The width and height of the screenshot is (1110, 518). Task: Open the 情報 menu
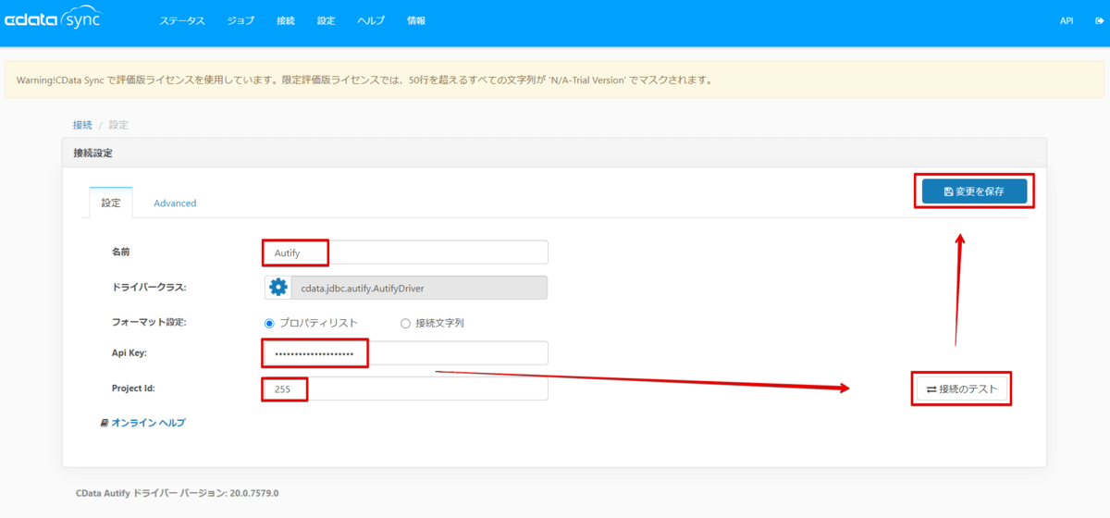coord(416,20)
